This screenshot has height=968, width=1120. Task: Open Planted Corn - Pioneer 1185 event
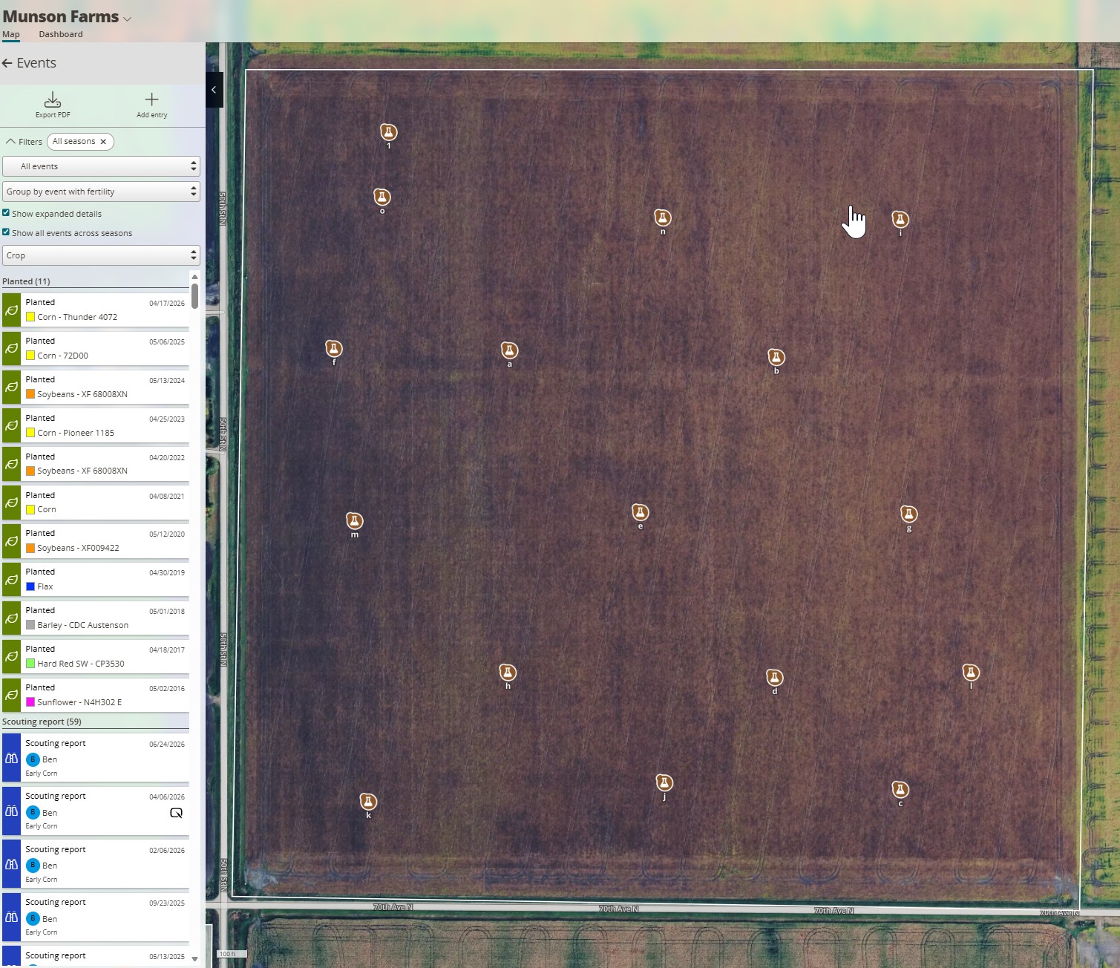96,425
